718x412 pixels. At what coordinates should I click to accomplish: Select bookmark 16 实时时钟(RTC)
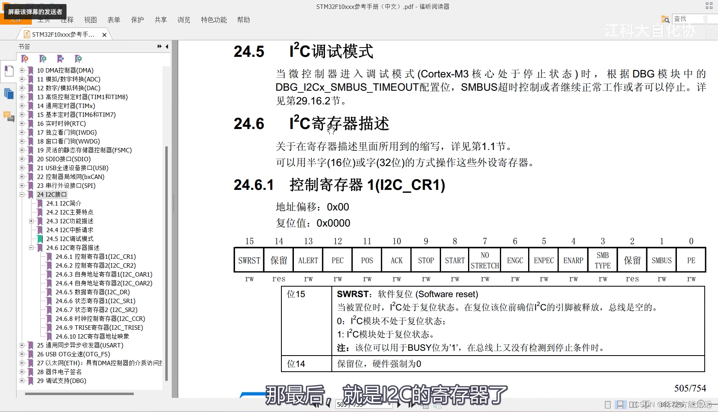click(61, 123)
